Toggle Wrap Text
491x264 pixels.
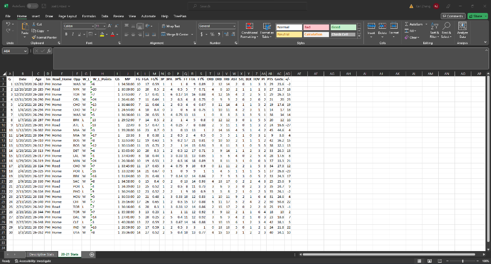tap(171, 26)
